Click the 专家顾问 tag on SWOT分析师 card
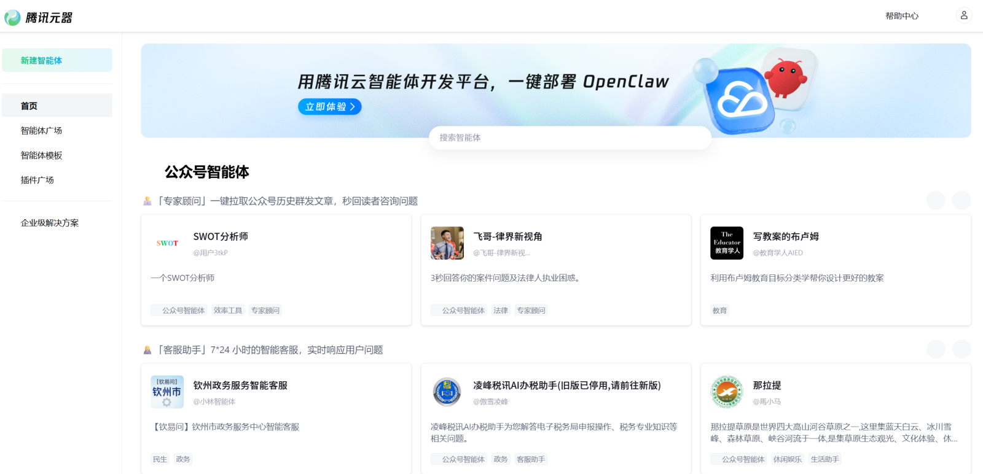The height and width of the screenshot is (474, 983). pos(265,311)
